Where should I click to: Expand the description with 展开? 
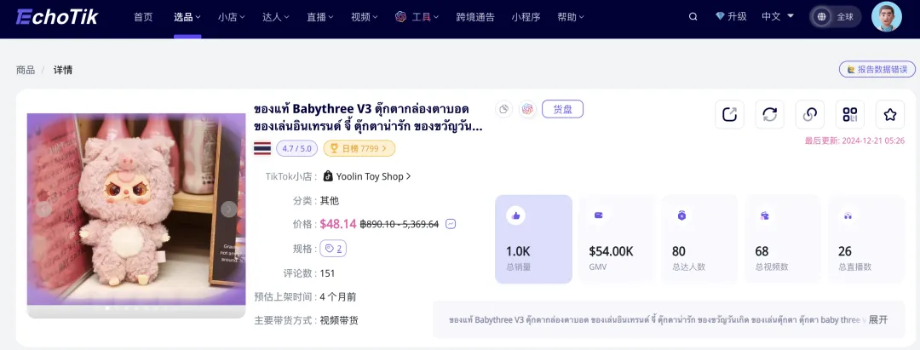(x=878, y=319)
